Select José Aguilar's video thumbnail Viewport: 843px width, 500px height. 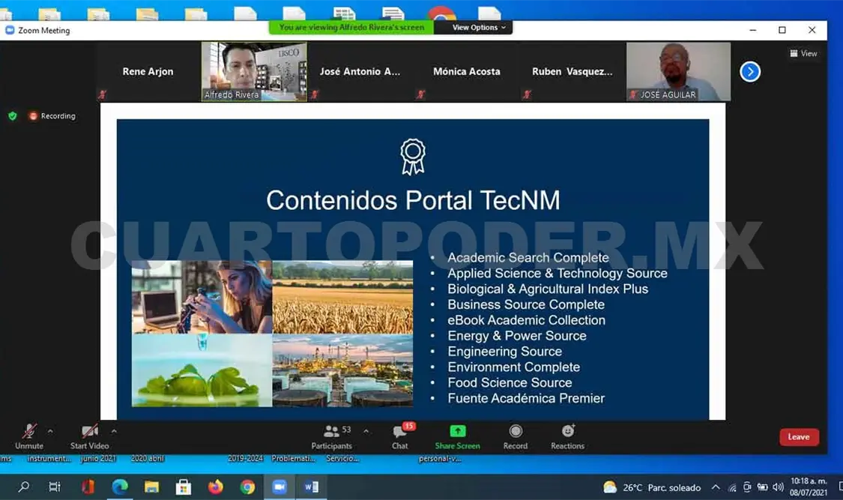tap(678, 71)
